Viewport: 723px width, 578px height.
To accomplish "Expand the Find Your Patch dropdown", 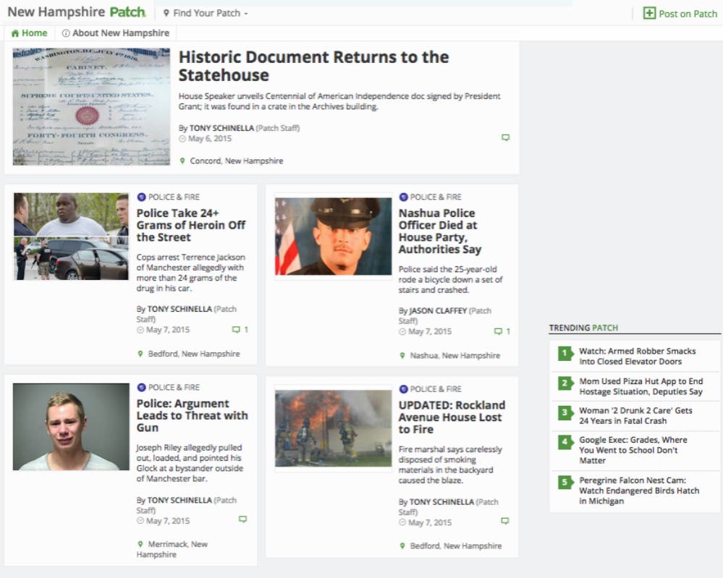I will pyautogui.click(x=206, y=13).
